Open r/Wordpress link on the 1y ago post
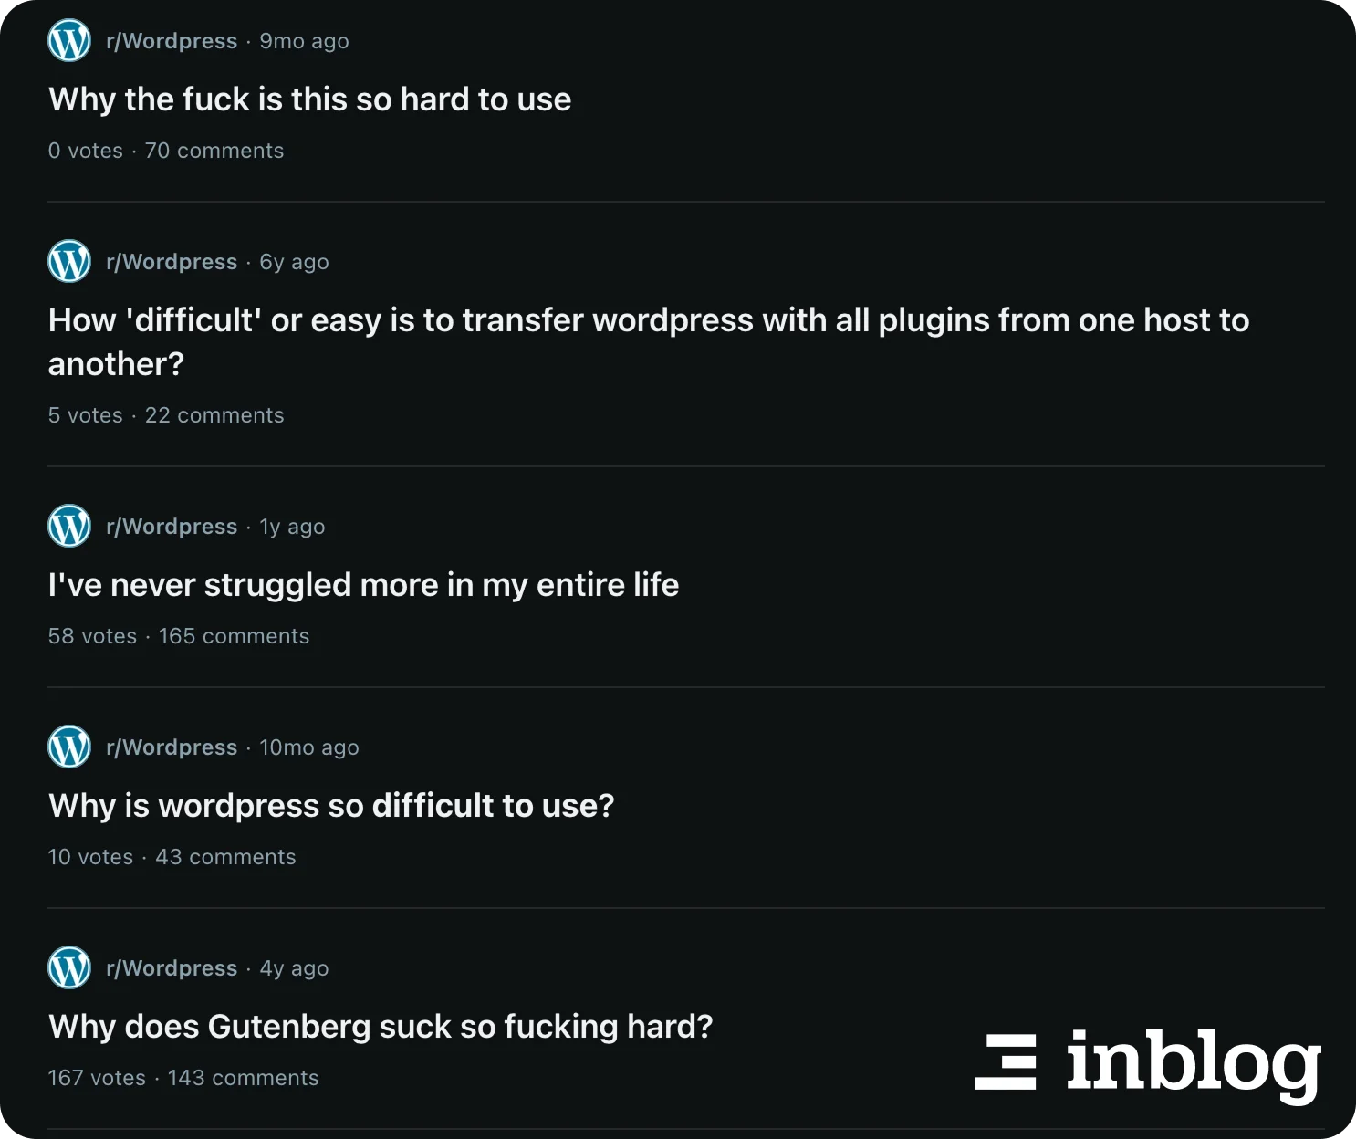 tap(172, 527)
